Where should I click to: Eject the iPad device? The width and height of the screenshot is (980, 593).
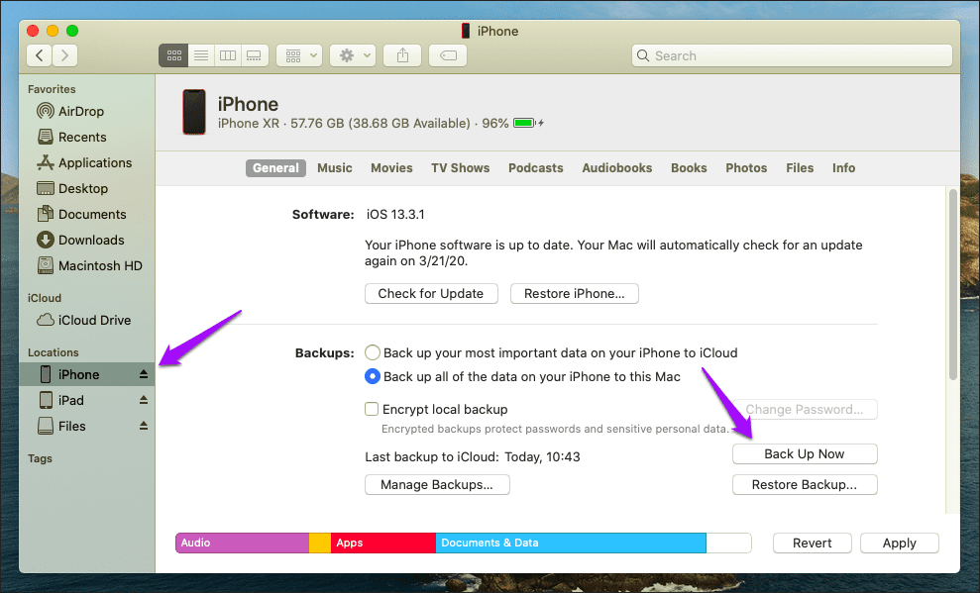pyautogui.click(x=143, y=400)
